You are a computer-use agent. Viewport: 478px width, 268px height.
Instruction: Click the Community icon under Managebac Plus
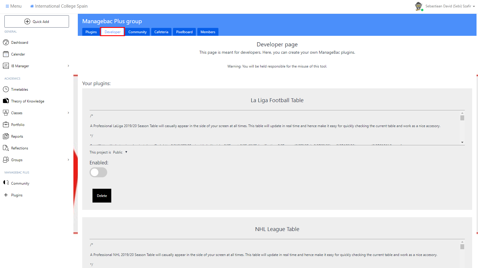(6, 183)
